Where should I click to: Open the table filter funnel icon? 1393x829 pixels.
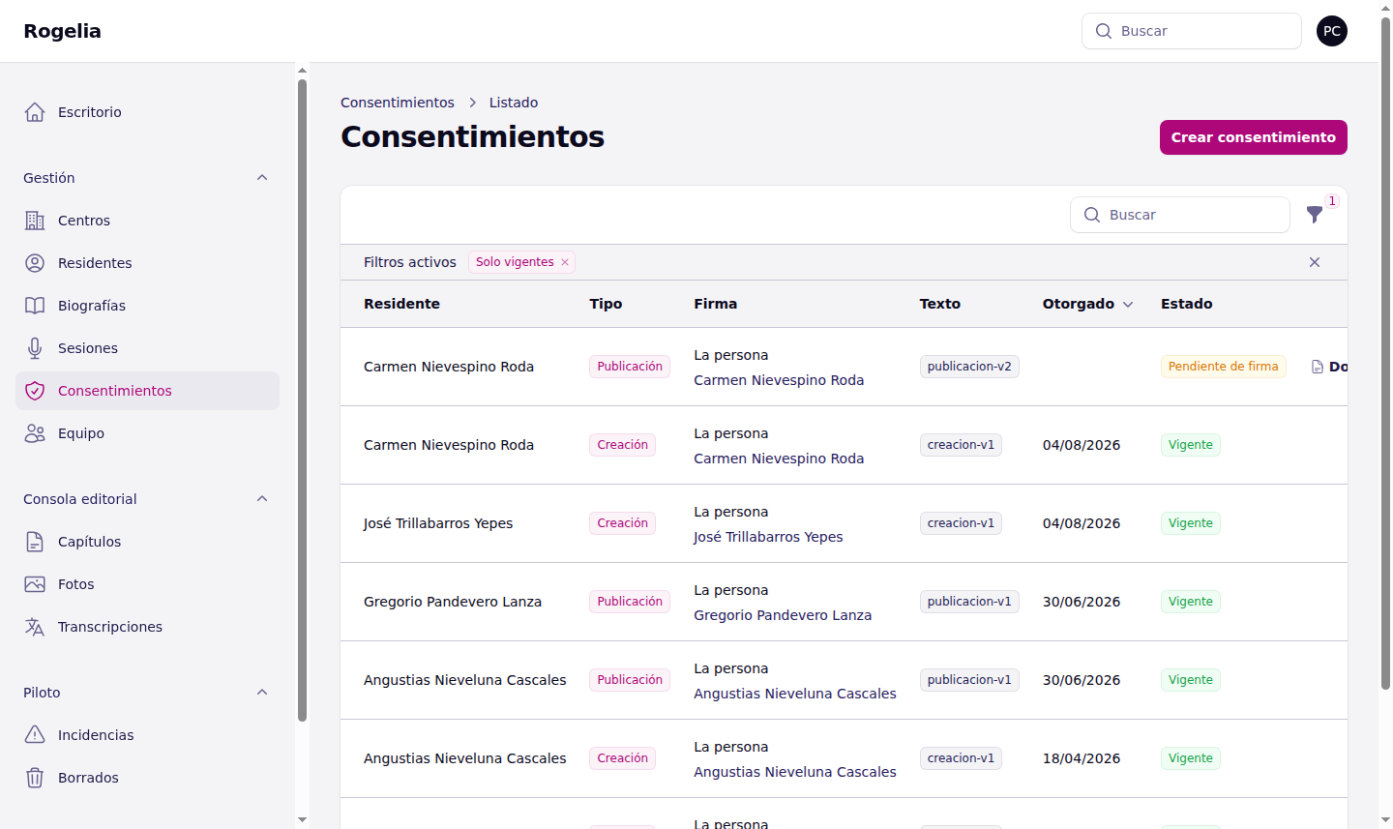pos(1315,215)
